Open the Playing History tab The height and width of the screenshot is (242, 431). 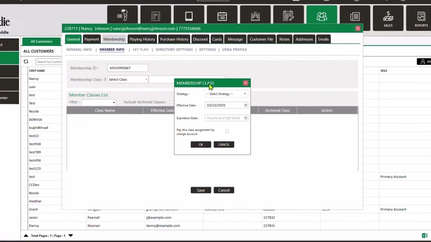pos(142,39)
